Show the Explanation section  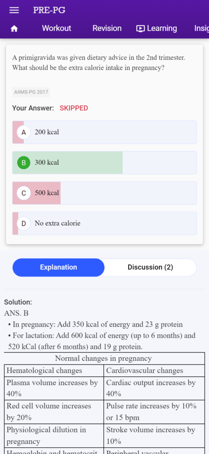59,267
